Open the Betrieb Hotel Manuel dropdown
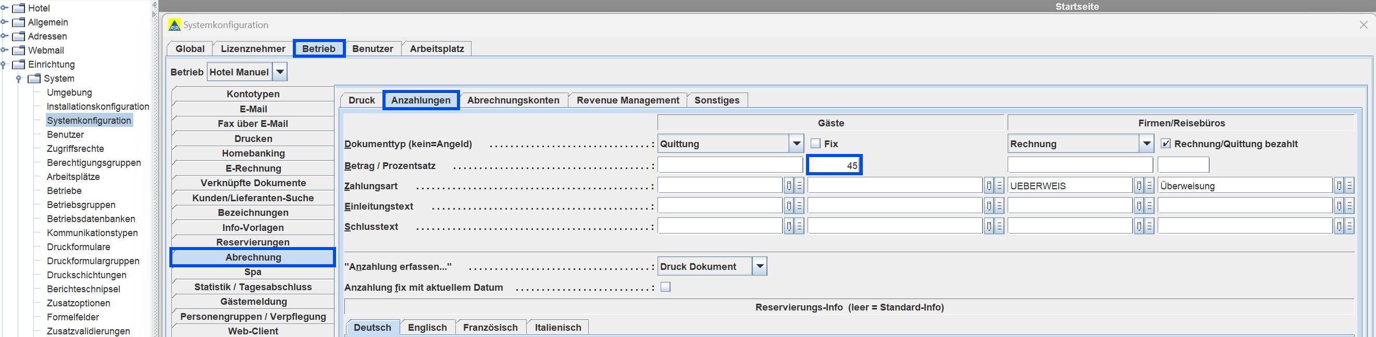1376x337 pixels. pos(280,71)
